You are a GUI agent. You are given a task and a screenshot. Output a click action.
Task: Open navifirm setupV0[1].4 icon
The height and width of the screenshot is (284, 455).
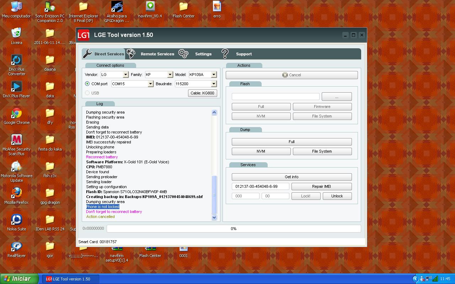(117, 255)
